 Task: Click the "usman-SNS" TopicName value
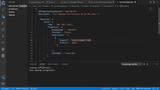tap(70, 53)
